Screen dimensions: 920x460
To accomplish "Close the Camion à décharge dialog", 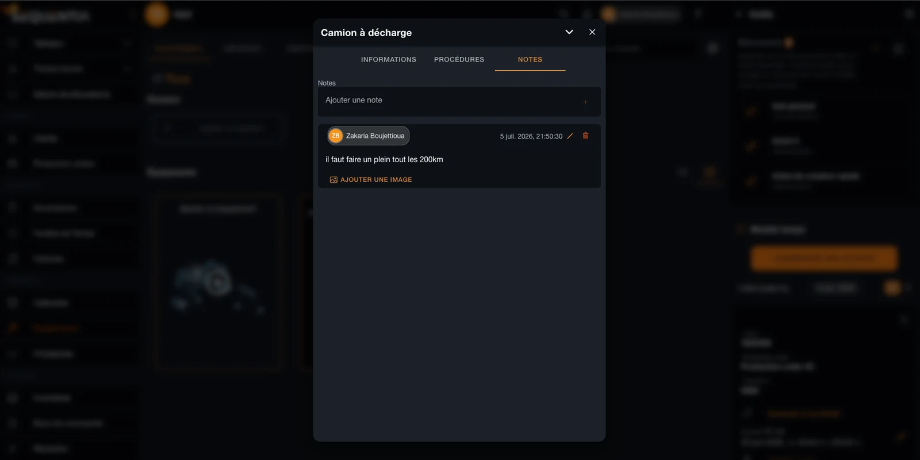I will click(592, 32).
